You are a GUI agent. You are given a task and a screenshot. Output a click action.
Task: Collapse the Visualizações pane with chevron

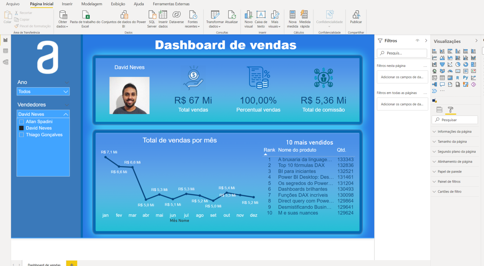[x=476, y=41]
